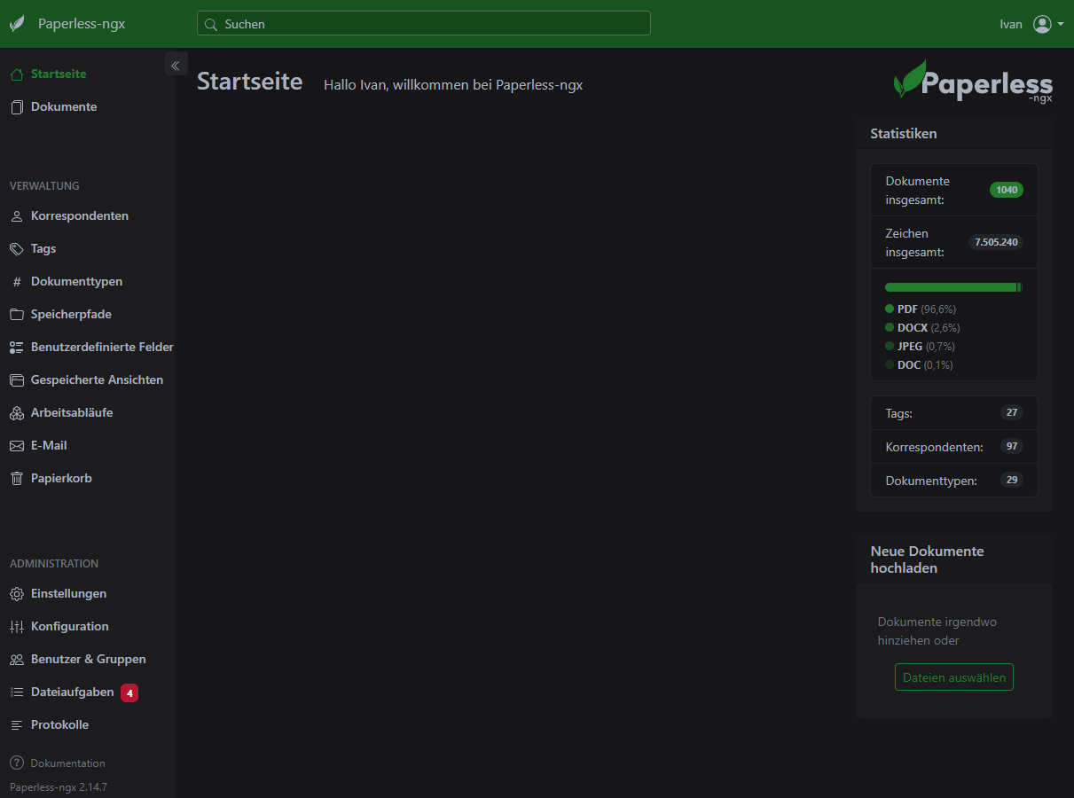
Task: Click the Dokumenttypen hash icon
Action: click(16, 281)
